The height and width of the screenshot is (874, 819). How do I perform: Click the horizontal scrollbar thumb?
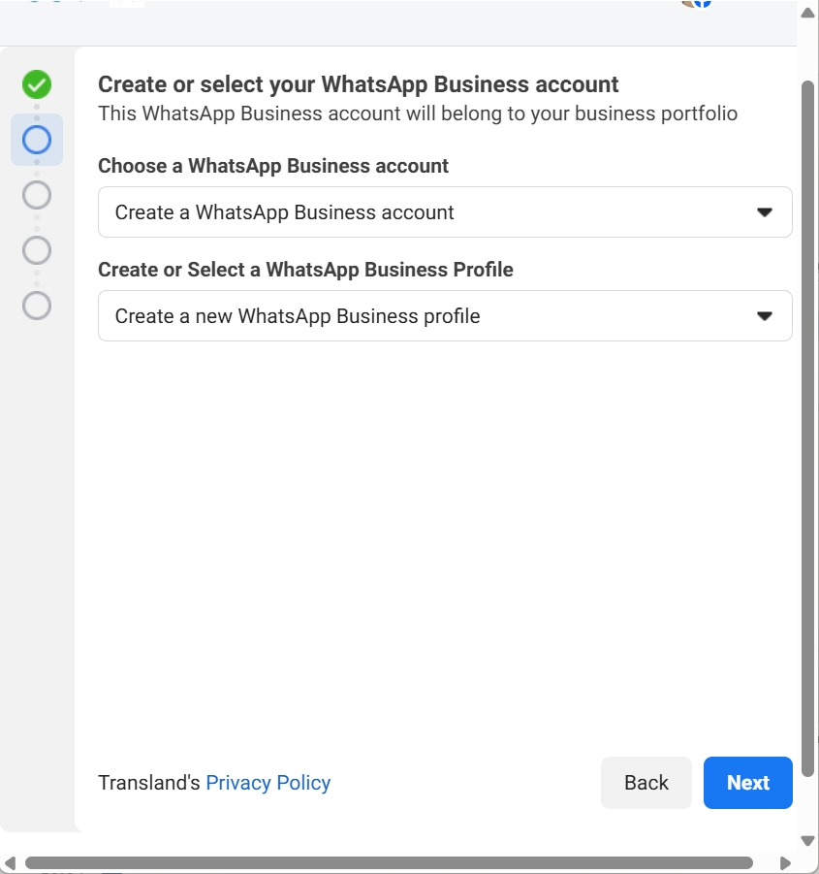(x=390, y=863)
